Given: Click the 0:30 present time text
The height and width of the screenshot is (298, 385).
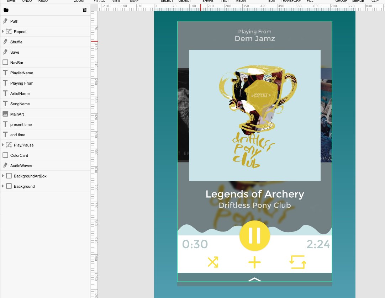Looking at the screenshot, I should [195, 244].
